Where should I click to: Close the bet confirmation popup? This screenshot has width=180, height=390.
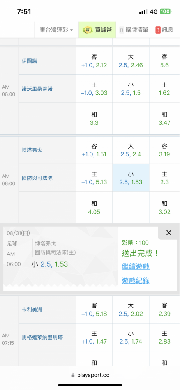click(x=169, y=233)
